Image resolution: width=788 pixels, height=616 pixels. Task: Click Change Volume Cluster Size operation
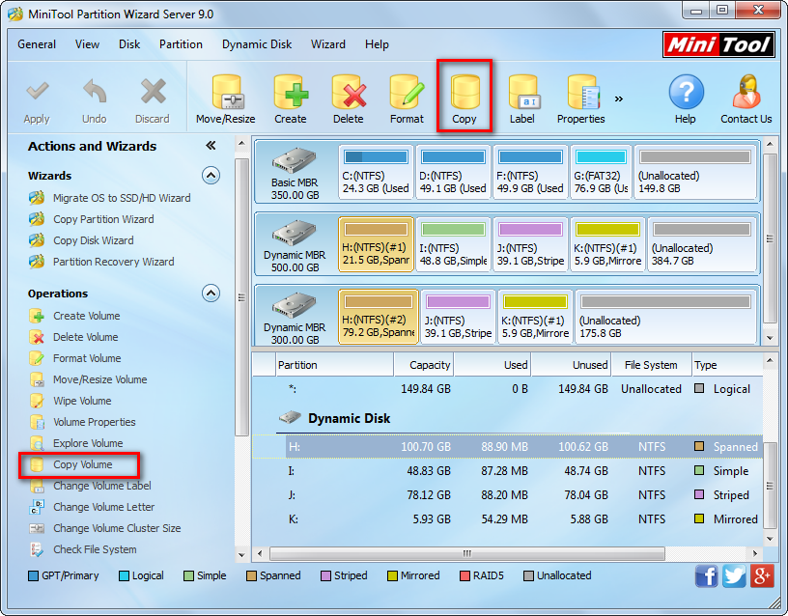105,528
